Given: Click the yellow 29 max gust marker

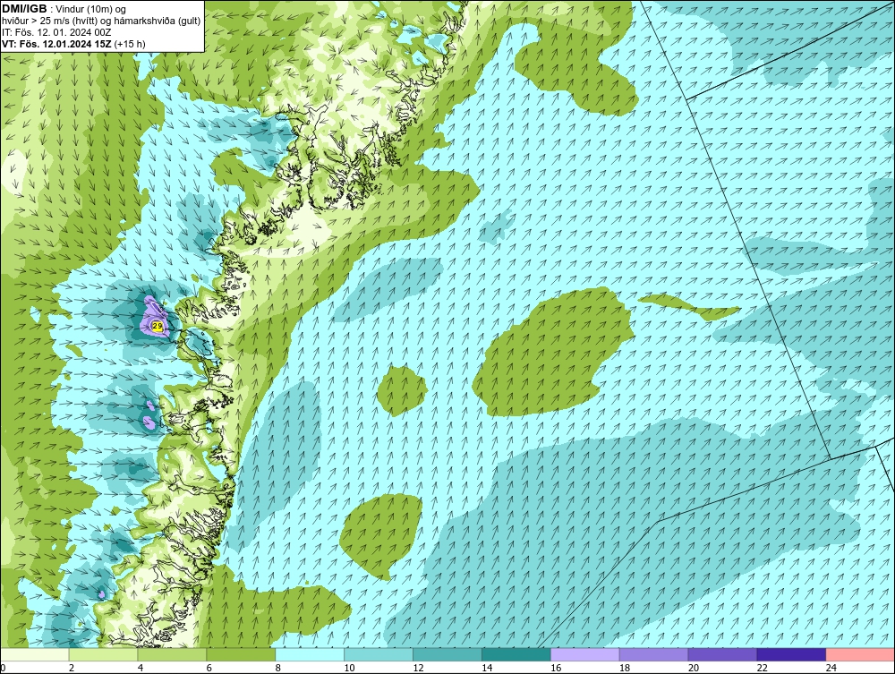Looking at the screenshot, I should pos(158,326).
